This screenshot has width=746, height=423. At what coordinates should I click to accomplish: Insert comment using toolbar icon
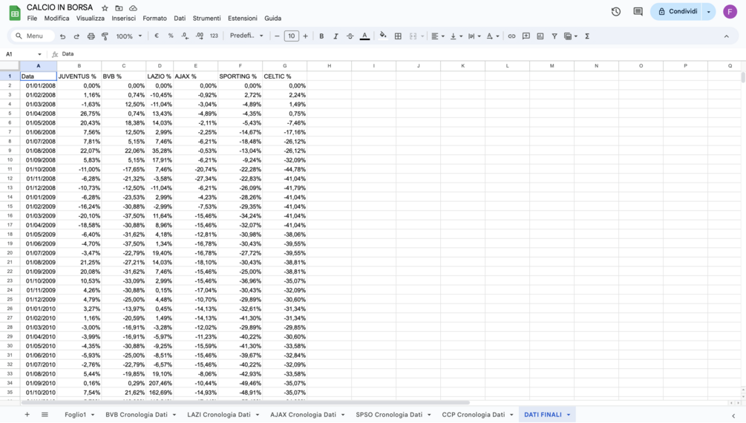click(526, 36)
